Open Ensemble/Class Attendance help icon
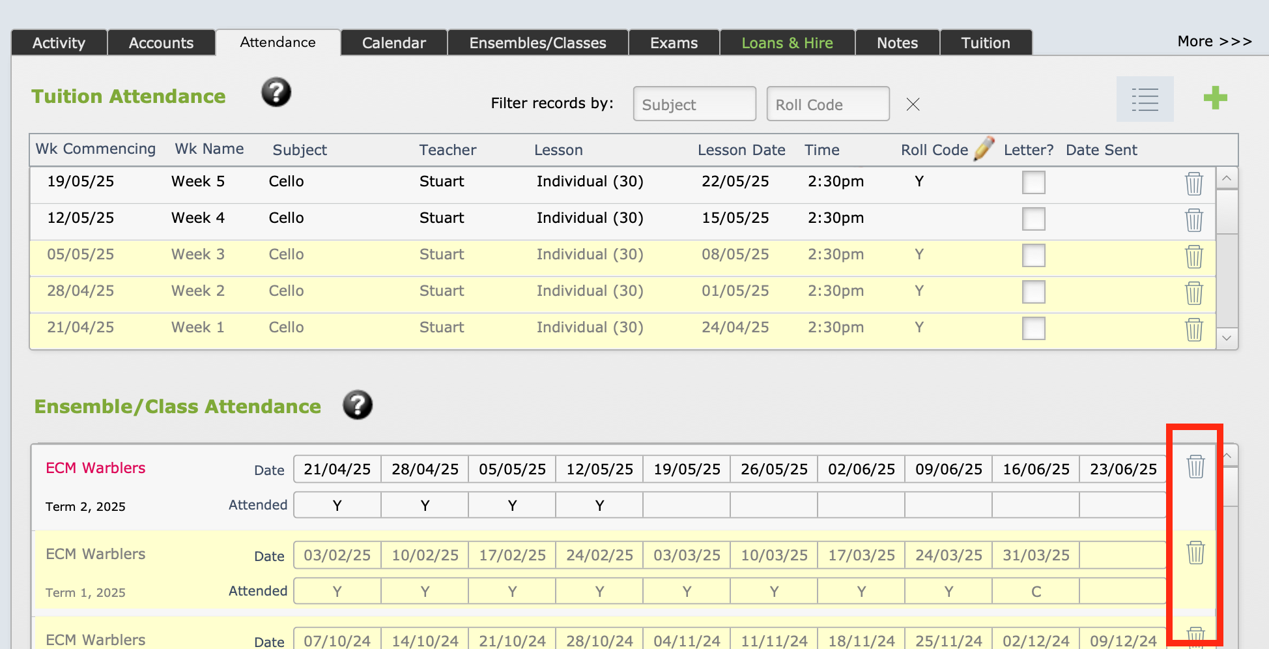This screenshot has width=1269, height=649. coord(358,405)
